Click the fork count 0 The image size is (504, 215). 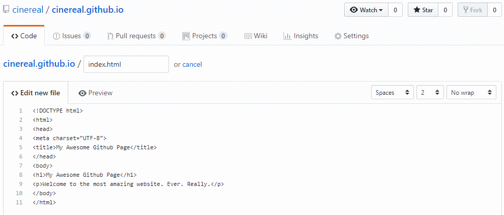[x=494, y=10]
